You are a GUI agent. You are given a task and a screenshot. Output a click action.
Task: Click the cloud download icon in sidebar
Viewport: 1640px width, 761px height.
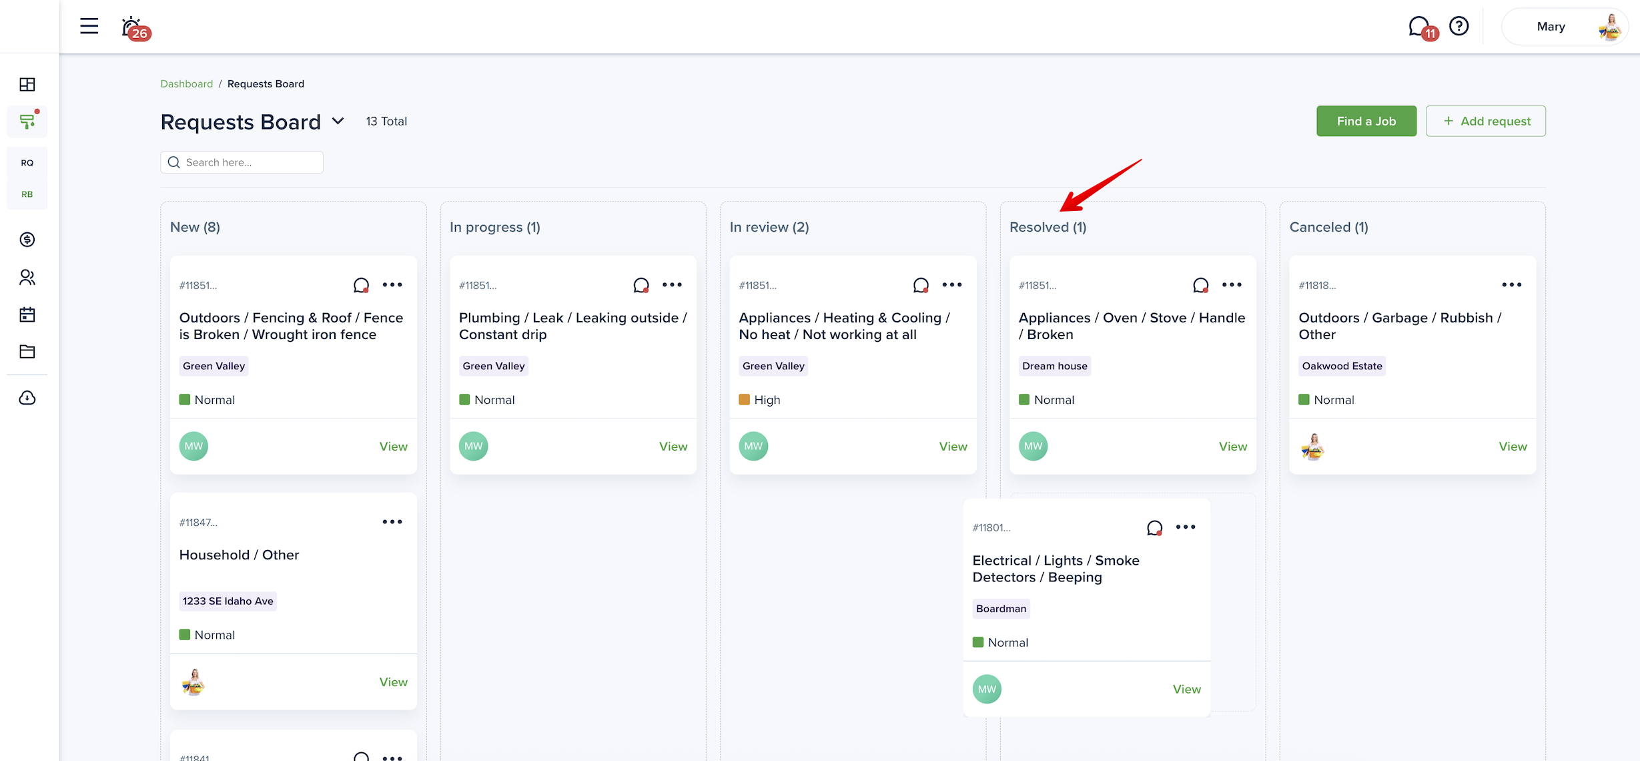click(27, 398)
